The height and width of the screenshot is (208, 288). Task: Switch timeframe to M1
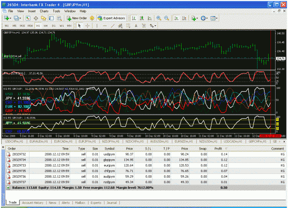[6, 26]
